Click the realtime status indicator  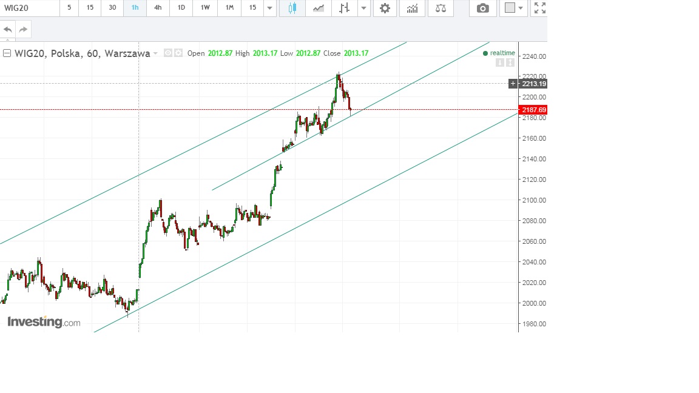(499, 53)
